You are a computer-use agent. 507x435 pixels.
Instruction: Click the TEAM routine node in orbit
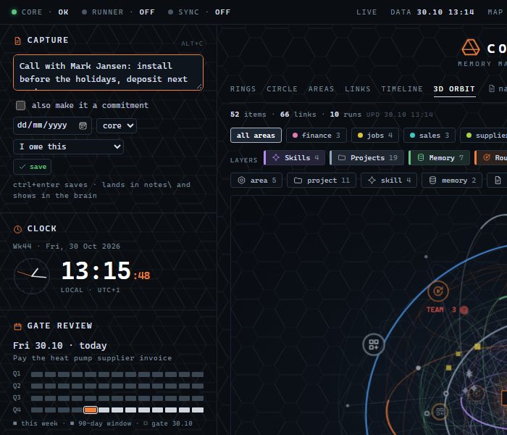click(437, 291)
